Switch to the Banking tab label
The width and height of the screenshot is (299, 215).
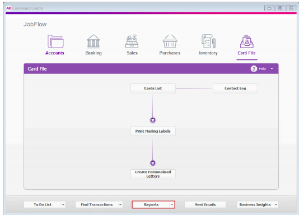[94, 53]
